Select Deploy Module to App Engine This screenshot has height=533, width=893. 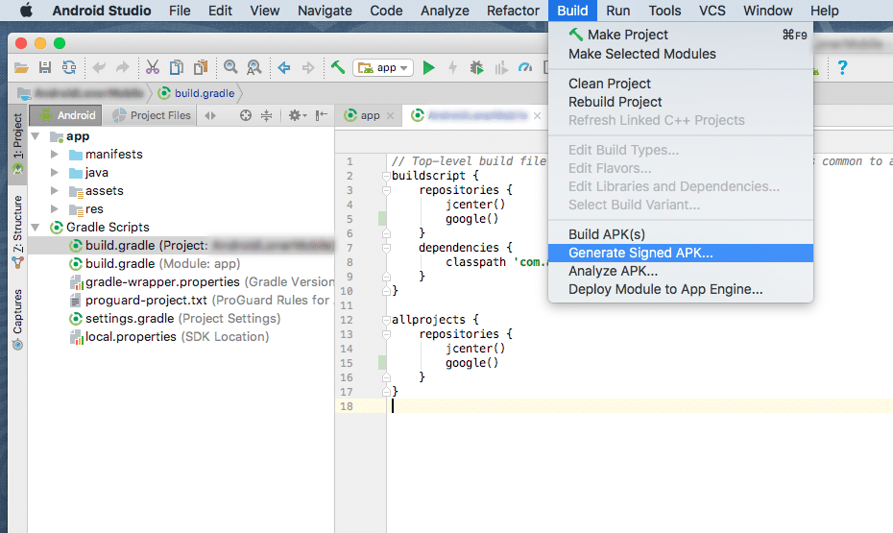click(681, 289)
